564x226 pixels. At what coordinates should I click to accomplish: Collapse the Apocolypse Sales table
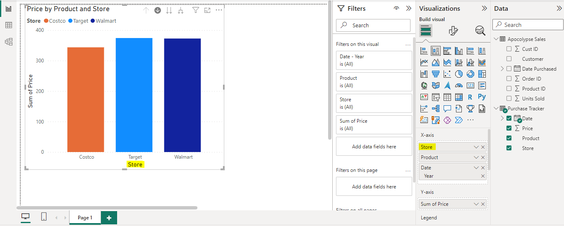click(x=496, y=39)
